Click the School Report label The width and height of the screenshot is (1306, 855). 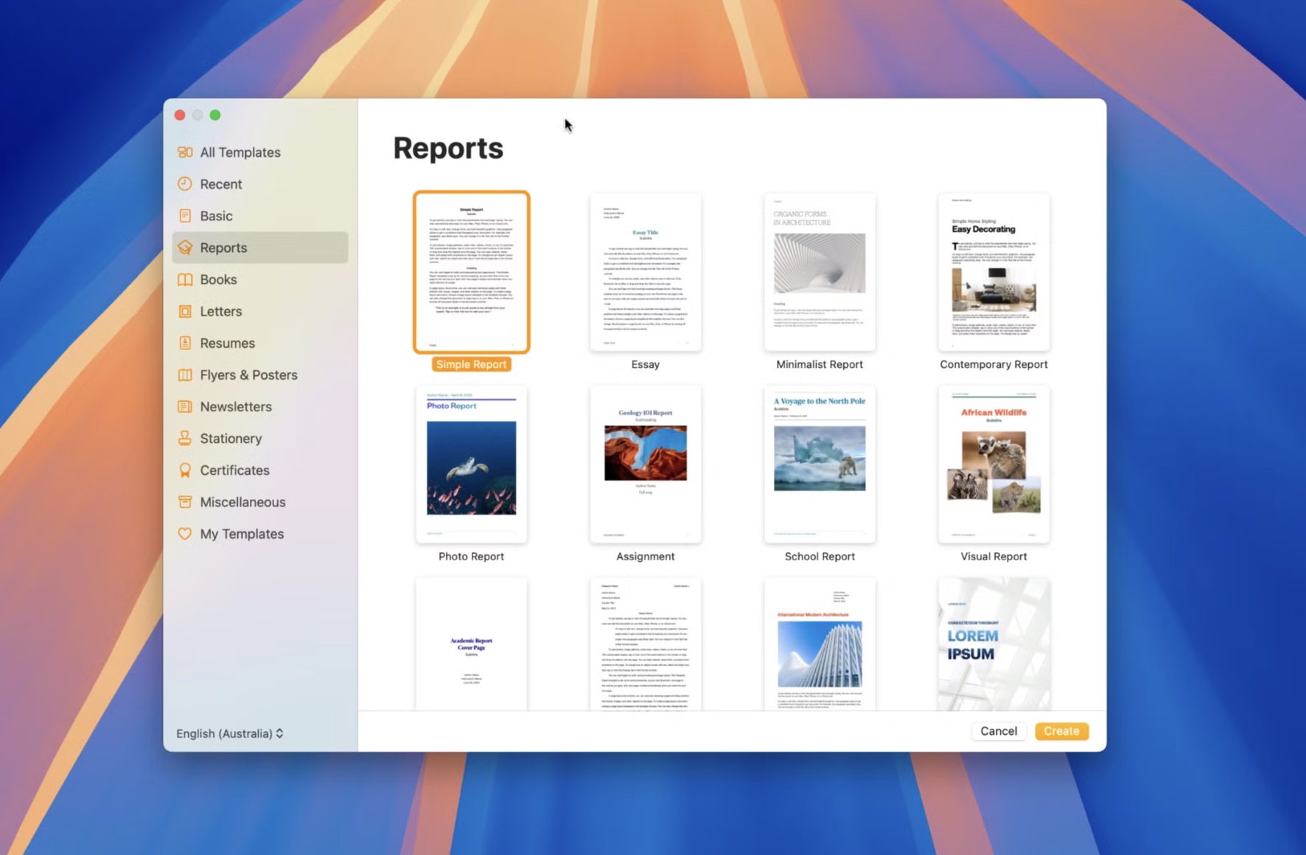820,556
